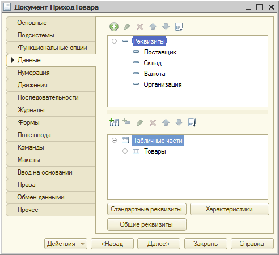This screenshot has height=255, width=279.
Task: Select the Поставщик attribute
Action: (160, 52)
